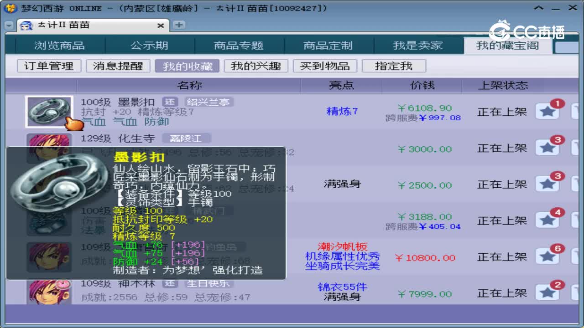Click price ￥6108.90
The width and height of the screenshot is (584, 328).
pos(424,108)
